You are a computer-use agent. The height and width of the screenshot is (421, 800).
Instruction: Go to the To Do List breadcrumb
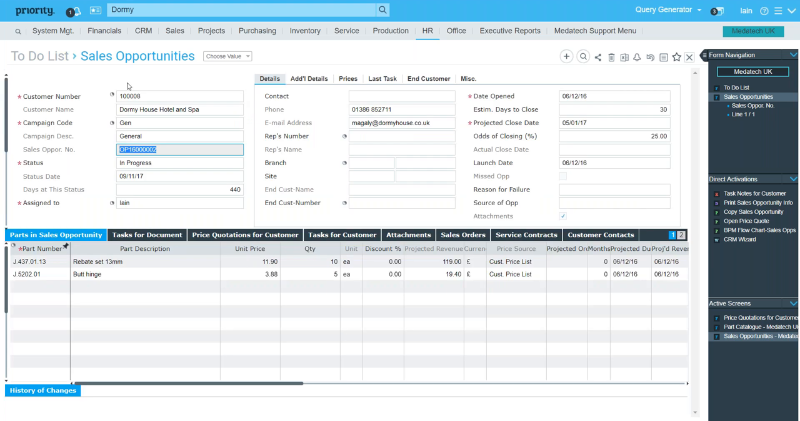click(39, 56)
